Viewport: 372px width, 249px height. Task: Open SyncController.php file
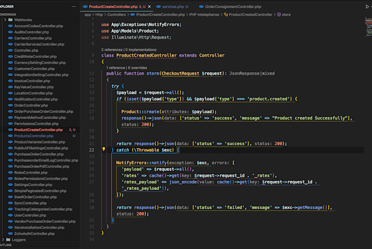tap(31, 203)
